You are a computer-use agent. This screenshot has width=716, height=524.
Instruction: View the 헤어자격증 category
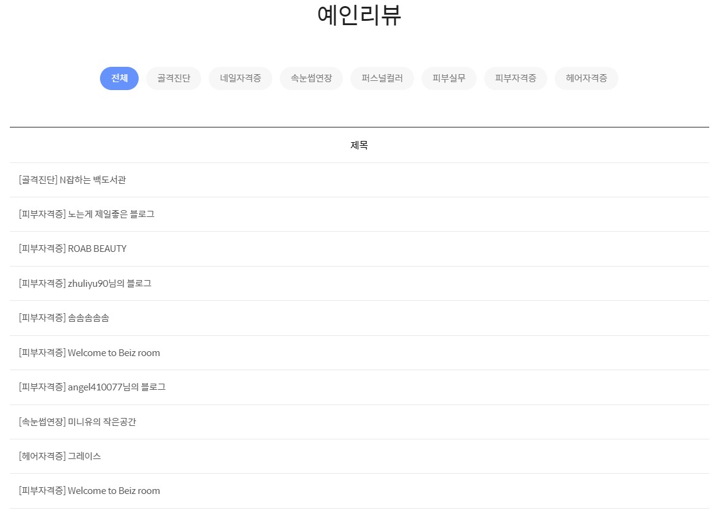[586, 78]
